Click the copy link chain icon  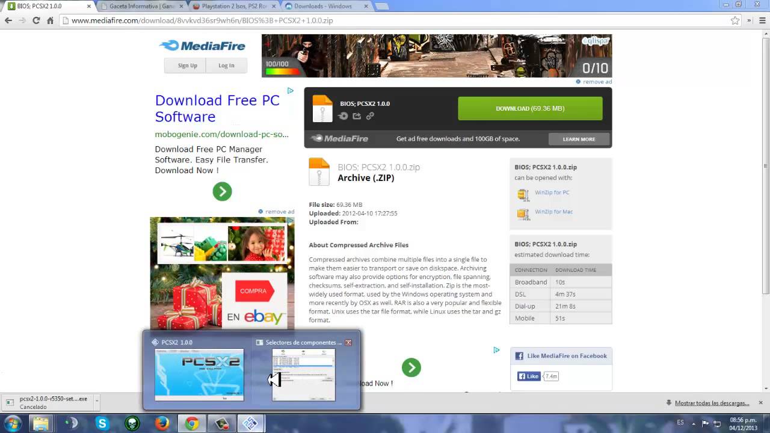[x=370, y=116]
